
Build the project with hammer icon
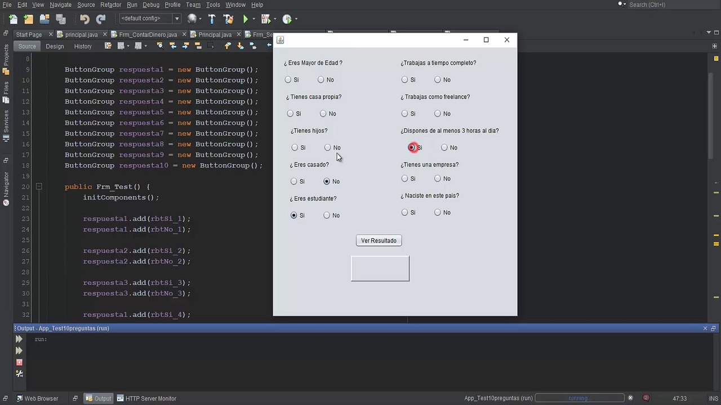coord(212,19)
